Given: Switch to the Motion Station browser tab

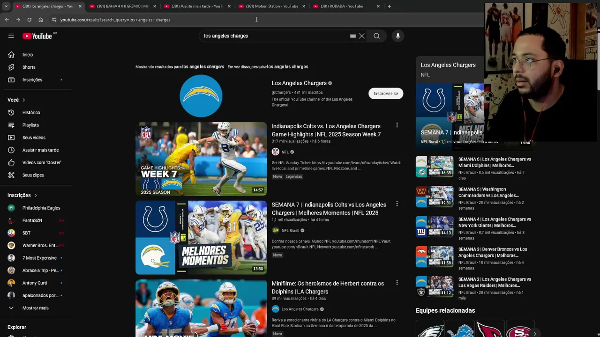Looking at the screenshot, I should [x=272, y=6].
